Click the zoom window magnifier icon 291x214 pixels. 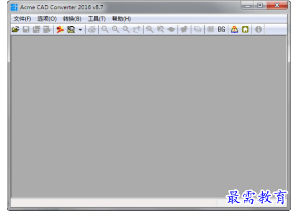126,29
